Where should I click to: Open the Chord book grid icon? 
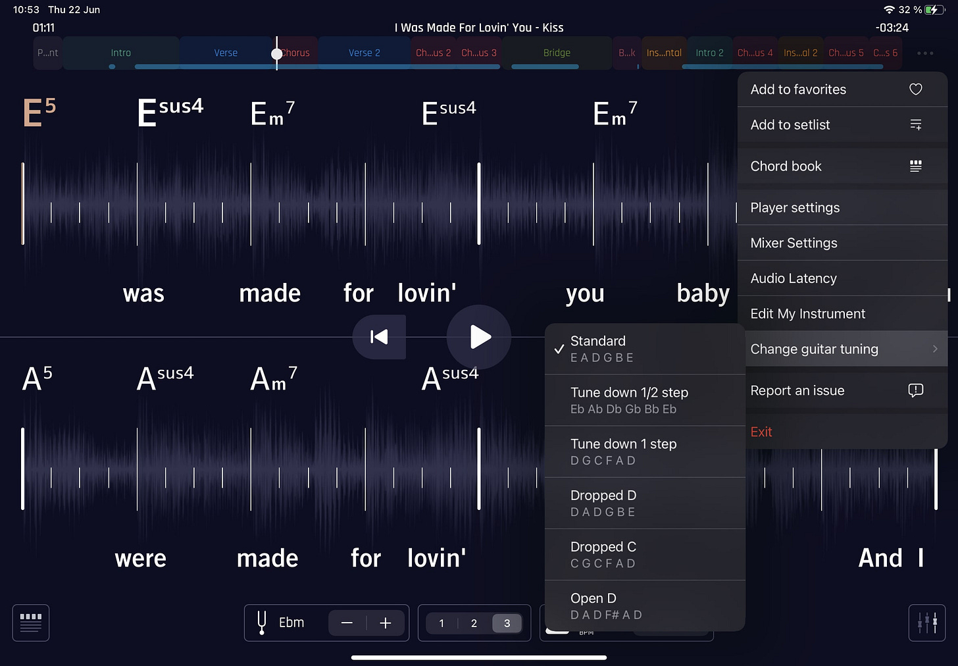(915, 166)
